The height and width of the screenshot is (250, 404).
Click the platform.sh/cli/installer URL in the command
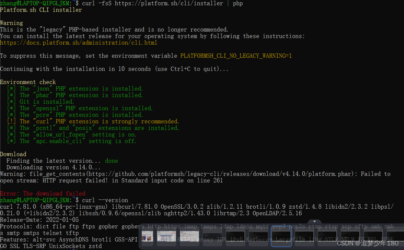[x=169, y=3]
